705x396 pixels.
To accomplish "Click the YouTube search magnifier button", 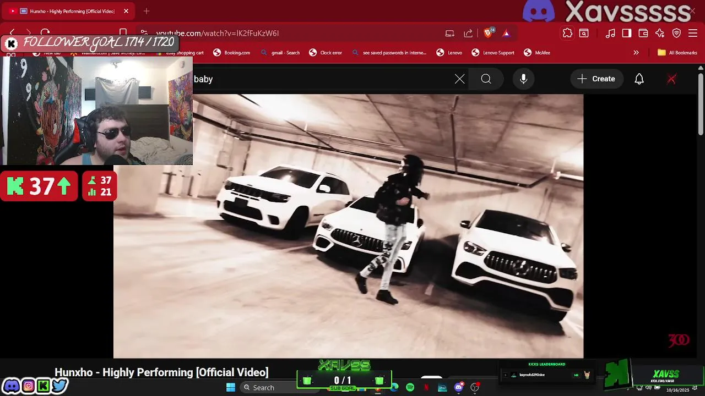I will (486, 79).
